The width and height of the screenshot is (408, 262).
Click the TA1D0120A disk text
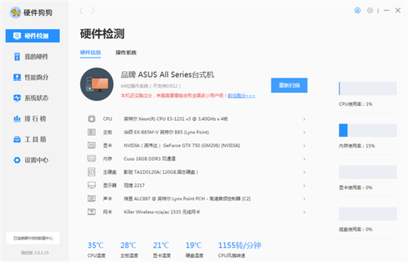pos(160,172)
